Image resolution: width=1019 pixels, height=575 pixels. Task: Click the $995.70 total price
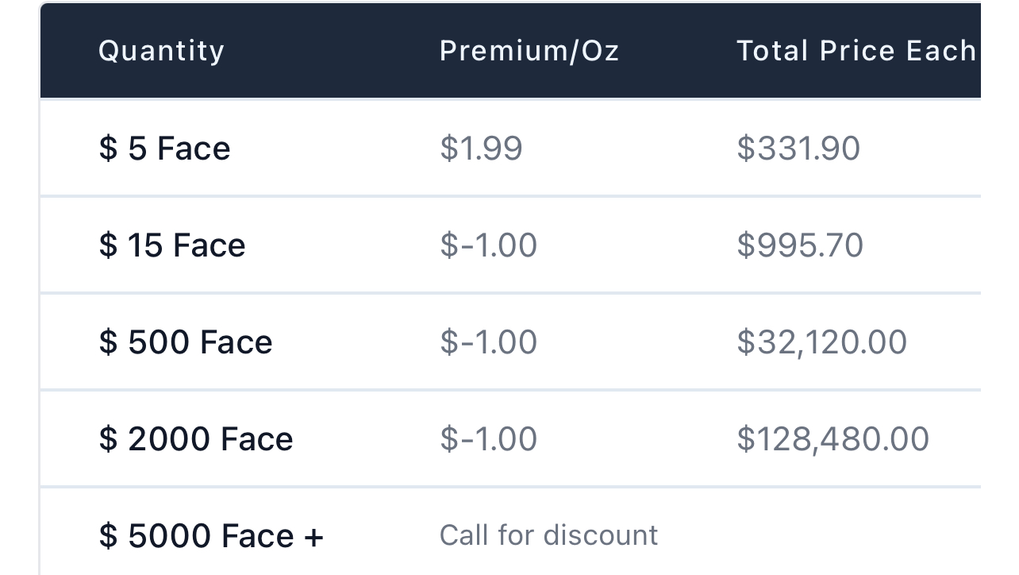[799, 245]
